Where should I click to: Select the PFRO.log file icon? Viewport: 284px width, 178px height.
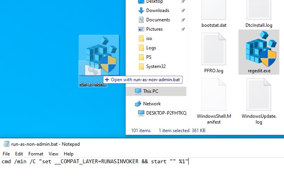point(214,49)
